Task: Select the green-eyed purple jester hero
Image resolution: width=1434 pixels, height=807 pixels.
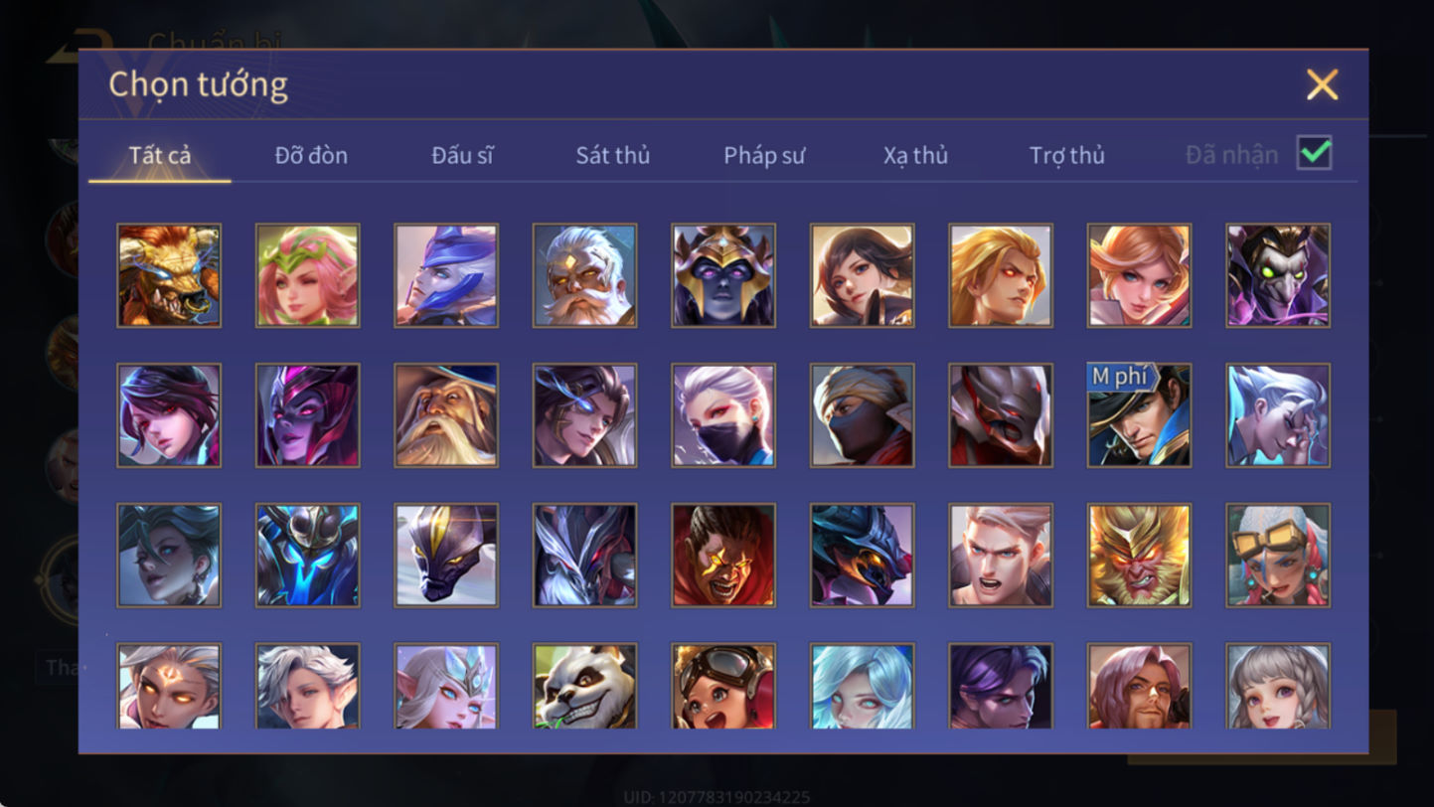Action: point(1277,275)
